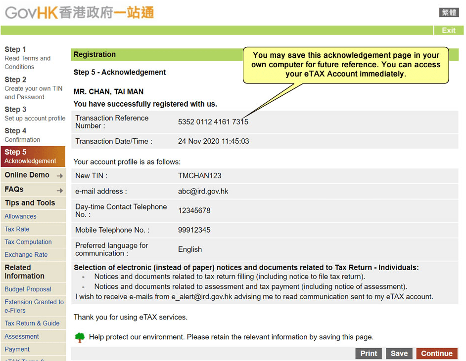Click the Related Information heading
Viewport: 466px width, 361px height.
point(24,272)
